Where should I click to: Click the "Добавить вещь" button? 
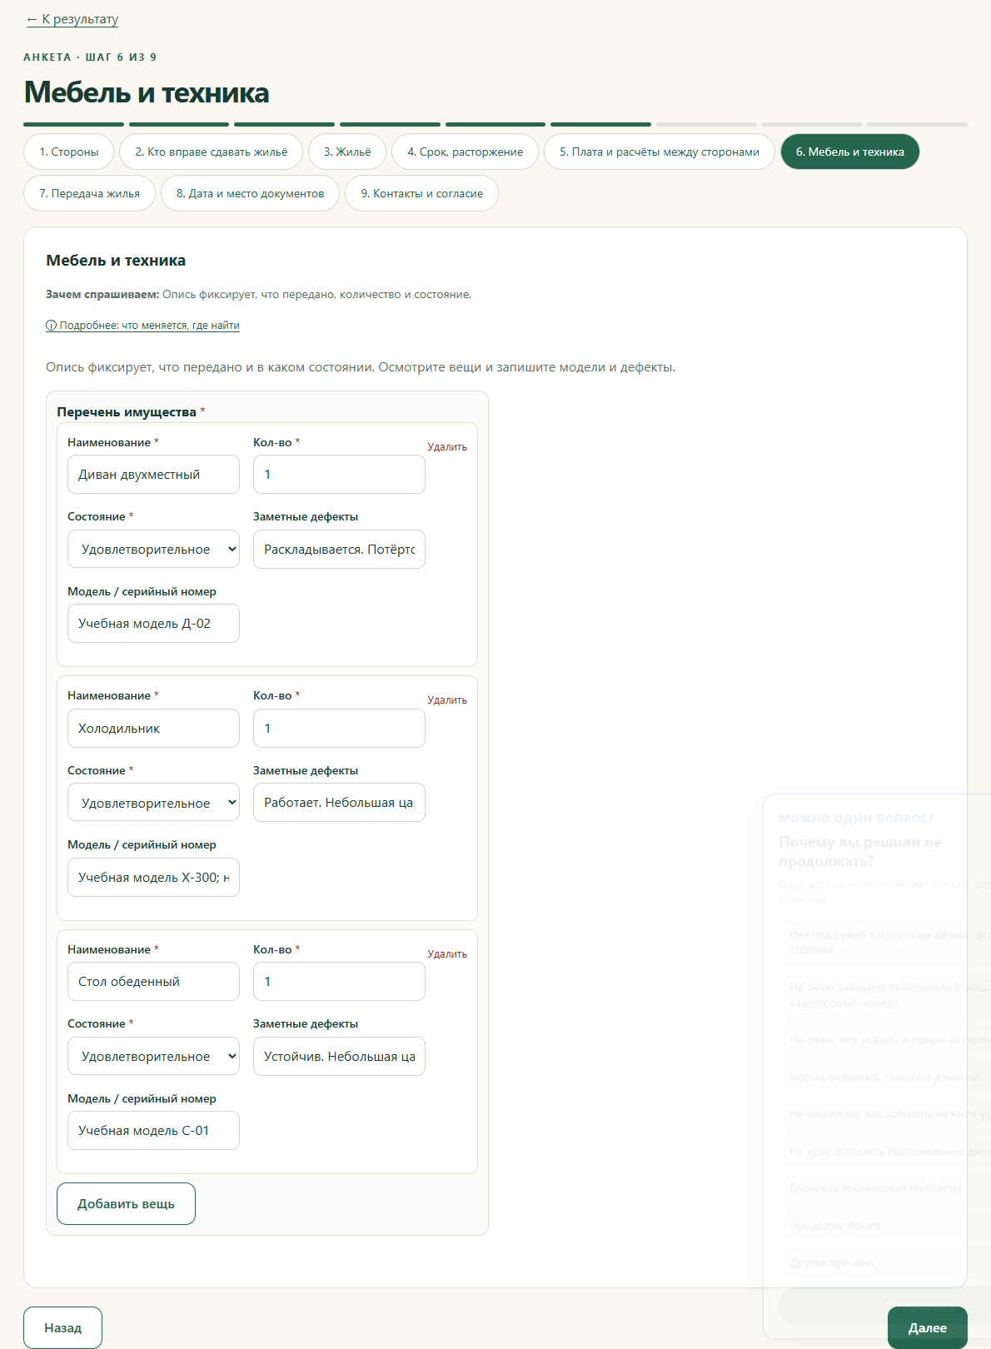(126, 1204)
